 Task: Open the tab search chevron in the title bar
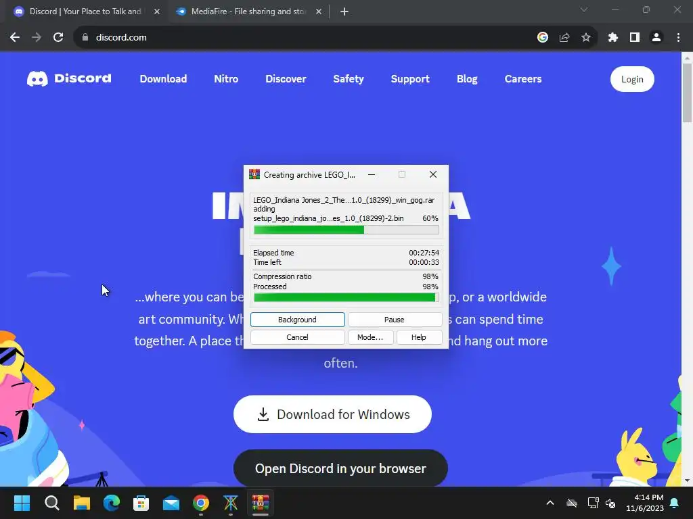[x=584, y=9]
